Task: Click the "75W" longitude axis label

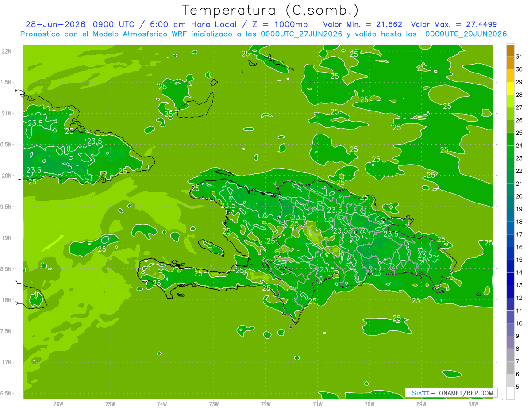Action: tap(110, 404)
